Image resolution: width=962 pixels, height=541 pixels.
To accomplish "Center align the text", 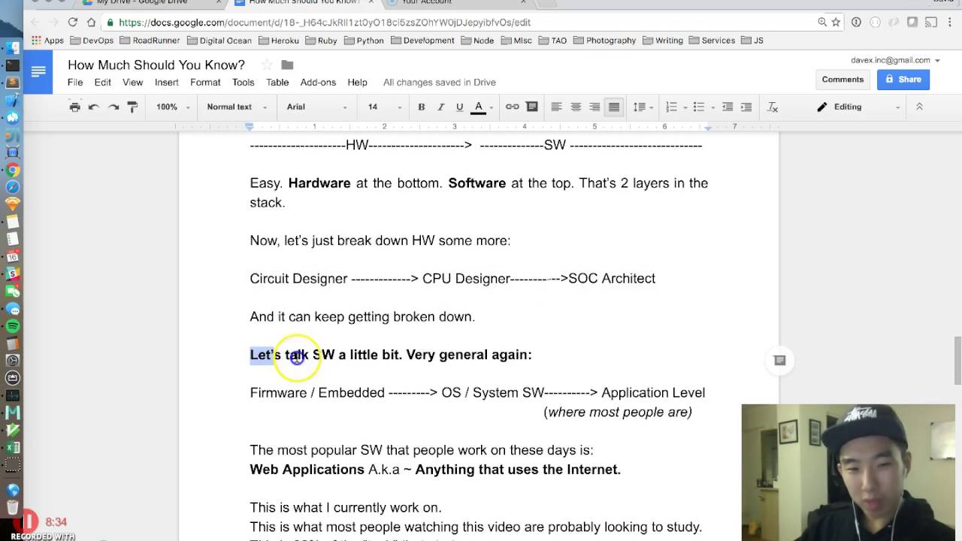I will coord(576,107).
